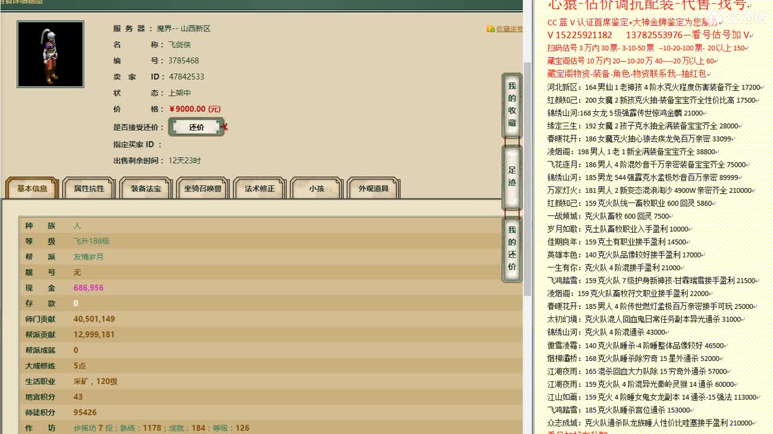
Task: Click the 大成修炼 value 5点
Action: [80, 366]
